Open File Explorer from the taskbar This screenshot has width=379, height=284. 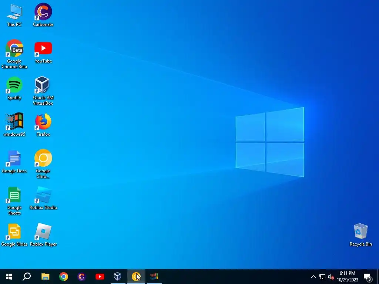(x=45, y=277)
